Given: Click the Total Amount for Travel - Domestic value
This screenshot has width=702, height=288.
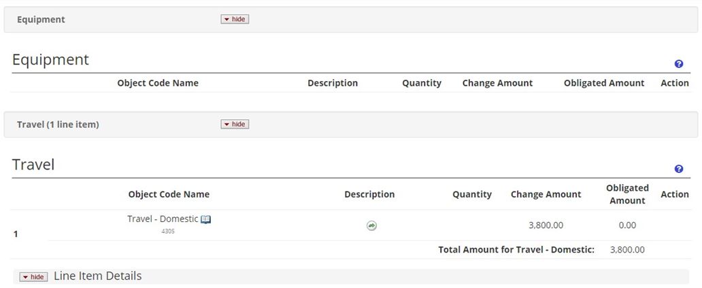Looking at the screenshot, I should tap(627, 250).
